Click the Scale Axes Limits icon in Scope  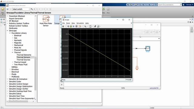[90, 26]
